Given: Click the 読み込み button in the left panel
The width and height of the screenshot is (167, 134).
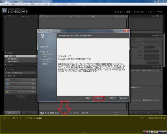Looking at the screenshot, I should coord(13,113).
